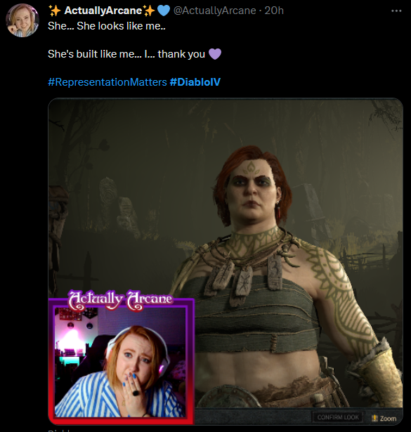Click the Zoom label in game UI
411x432 pixels.
click(388, 419)
